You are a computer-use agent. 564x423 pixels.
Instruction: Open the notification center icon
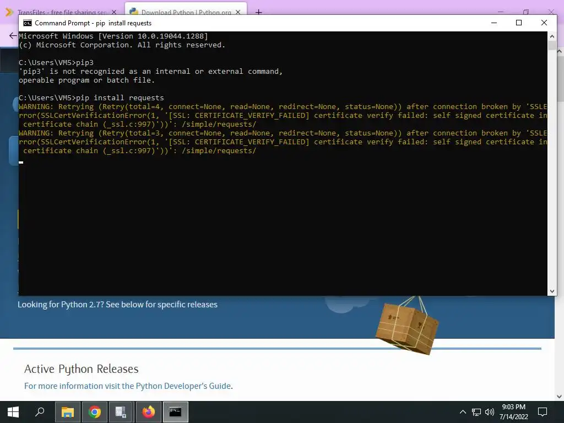[543, 412]
